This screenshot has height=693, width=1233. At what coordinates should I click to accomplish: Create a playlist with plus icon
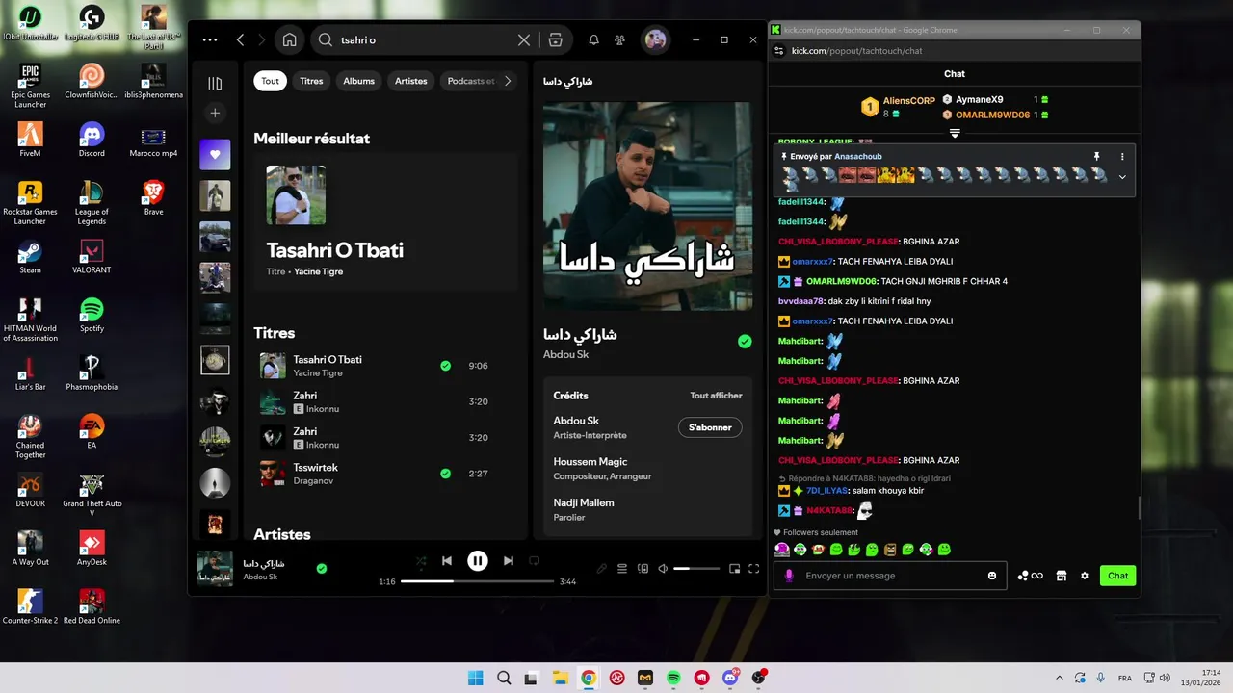tap(215, 113)
